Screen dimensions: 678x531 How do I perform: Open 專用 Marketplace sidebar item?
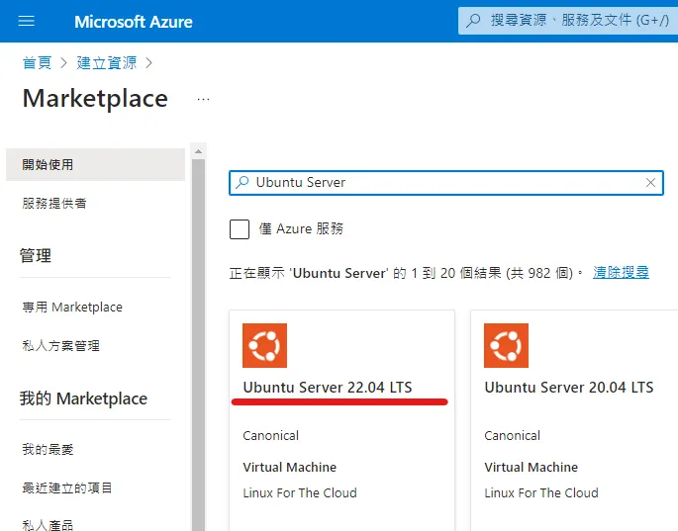tap(72, 308)
